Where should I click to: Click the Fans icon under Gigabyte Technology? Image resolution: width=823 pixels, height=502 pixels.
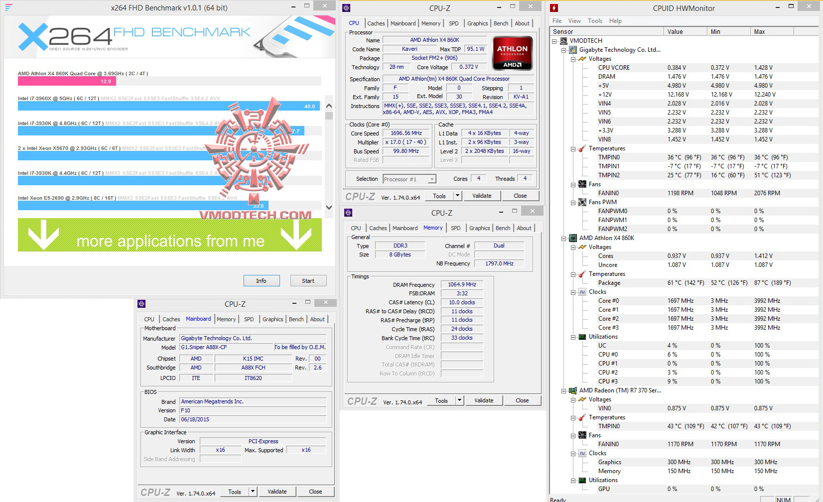click(582, 184)
